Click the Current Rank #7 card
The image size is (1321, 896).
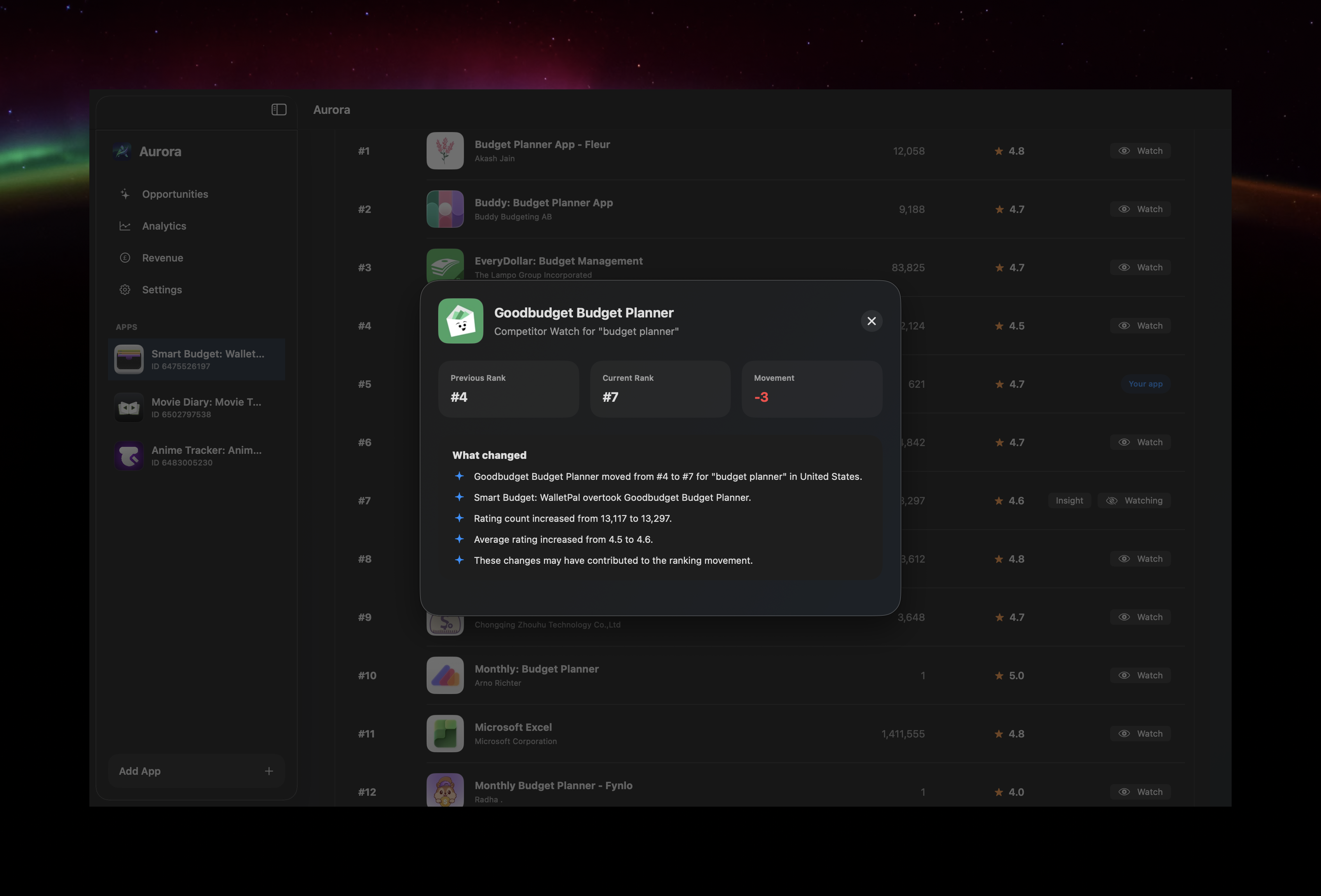pyautogui.click(x=660, y=389)
